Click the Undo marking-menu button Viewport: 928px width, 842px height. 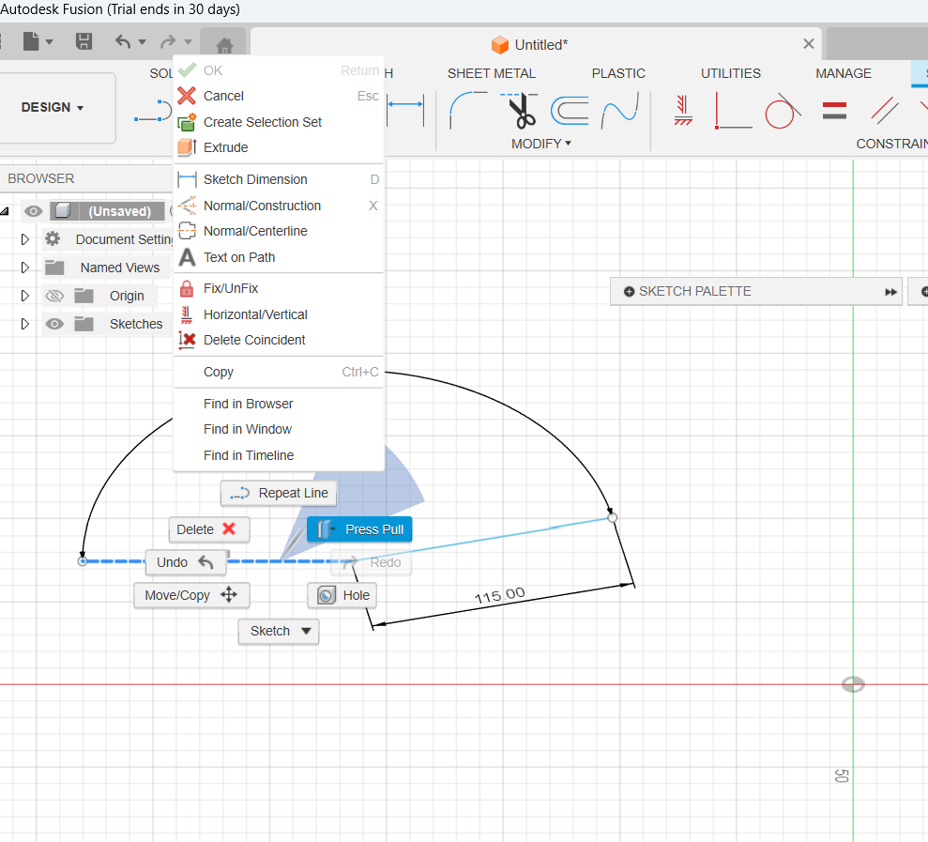coord(186,562)
